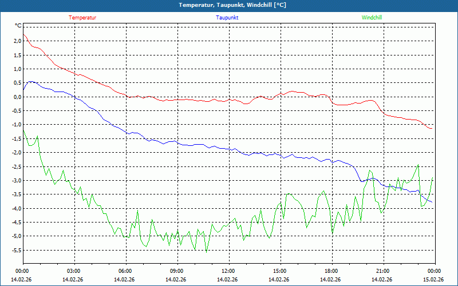
Task: Select the 12:00 time axis marker
Action: click(x=228, y=271)
